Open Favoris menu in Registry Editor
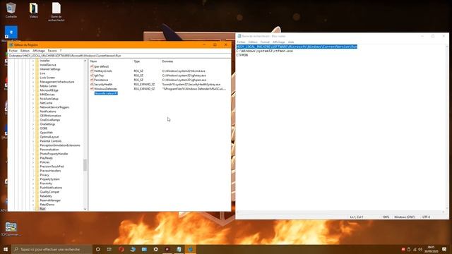Image resolution: width=452 pixels, height=254 pixels. [x=52, y=51]
